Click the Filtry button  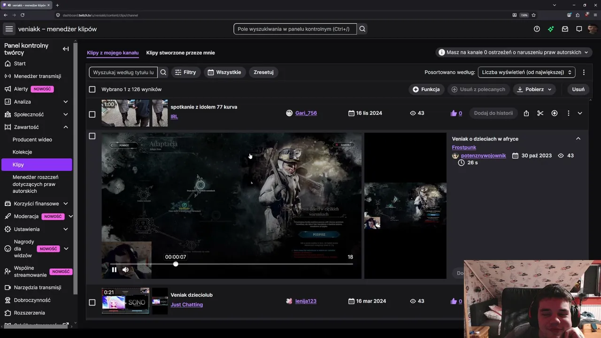click(185, 72)
